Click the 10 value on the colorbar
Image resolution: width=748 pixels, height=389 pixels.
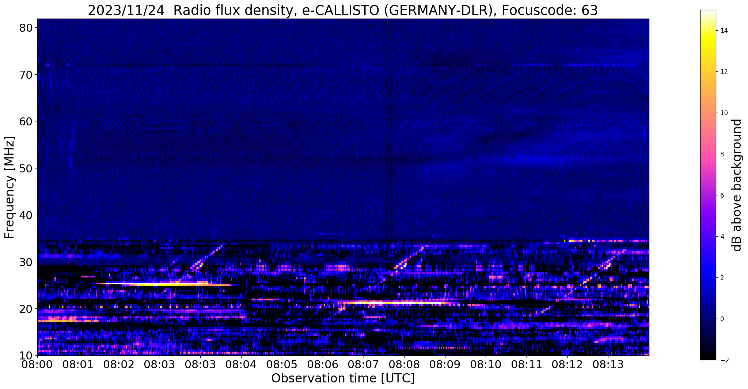tap(724, 113)
